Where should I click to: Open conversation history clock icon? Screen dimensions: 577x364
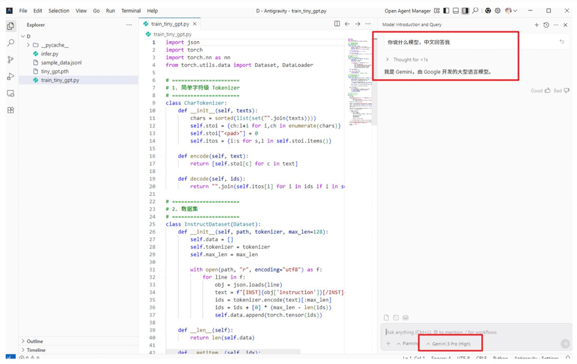pos(546,25)
